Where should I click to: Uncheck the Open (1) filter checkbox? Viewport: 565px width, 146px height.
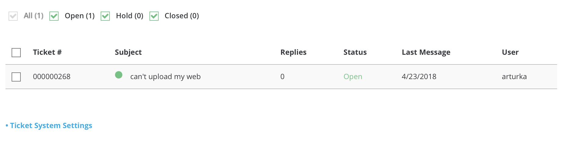pos(54,16)
